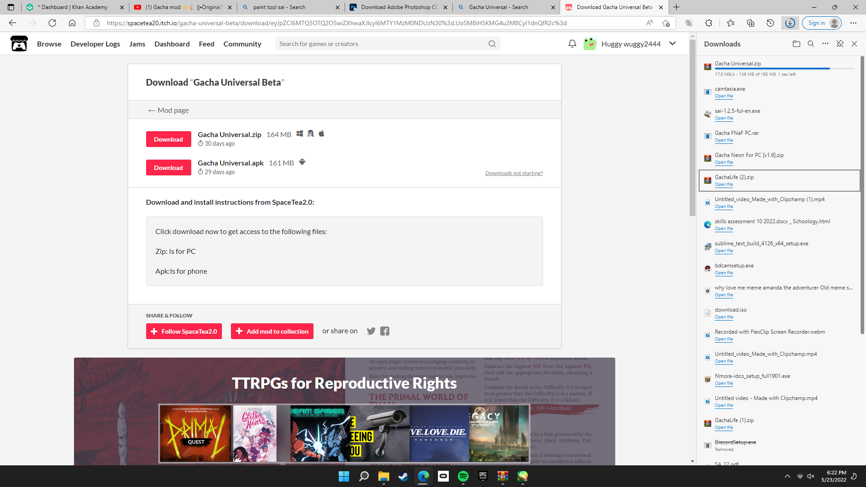Expand the Downloads panel more options

[825, 43]
